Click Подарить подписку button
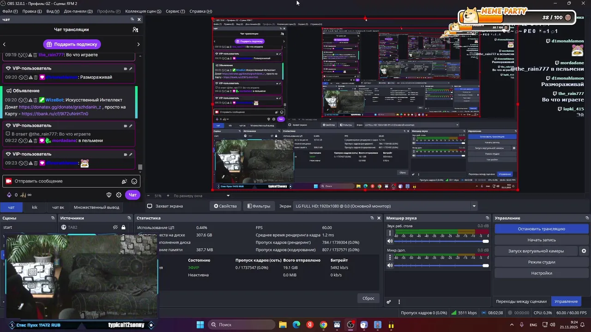 click(x=72, y=44)
